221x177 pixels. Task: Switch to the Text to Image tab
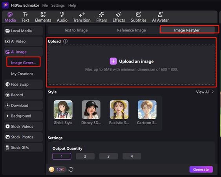tap(76, 30)
